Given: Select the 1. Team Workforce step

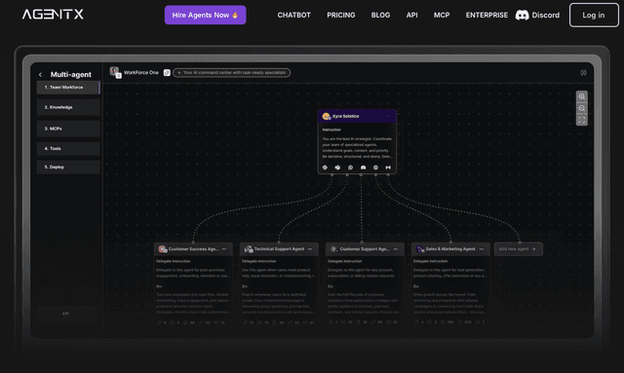Looking at the screenshot, I should click(x=68, y=88).
